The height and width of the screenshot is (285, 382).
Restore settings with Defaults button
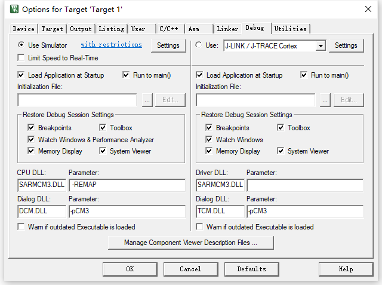pos(251,269)
